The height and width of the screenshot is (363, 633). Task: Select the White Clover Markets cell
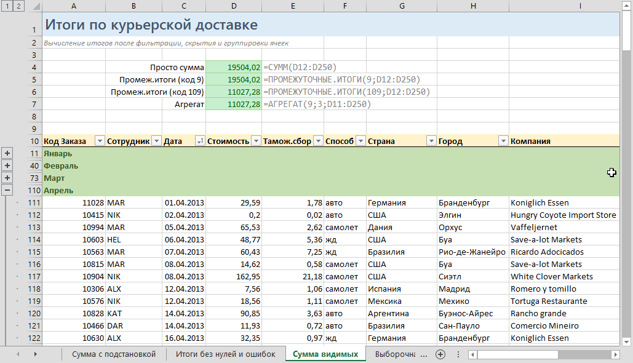[x=564, y=277]
